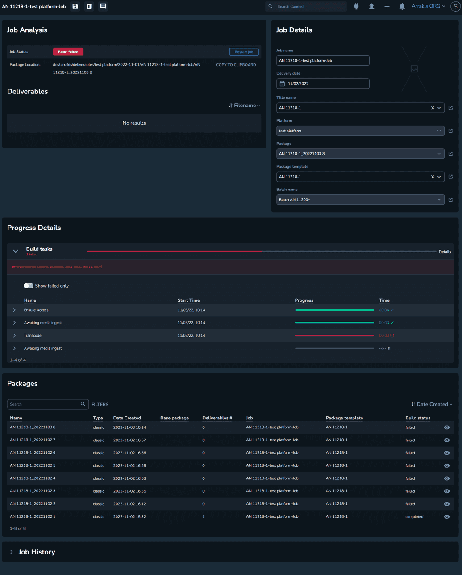
Task: View package AN 11218-1_20221102 2 eye icon
Action: (x=447, y=504)
